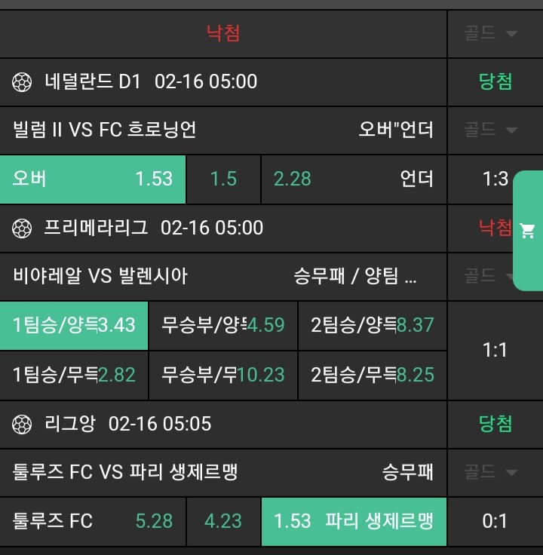The width and height of the screenshot is (543, 555).
Task: Choose the 4.23 draw odds
Action: pos(223,521)
